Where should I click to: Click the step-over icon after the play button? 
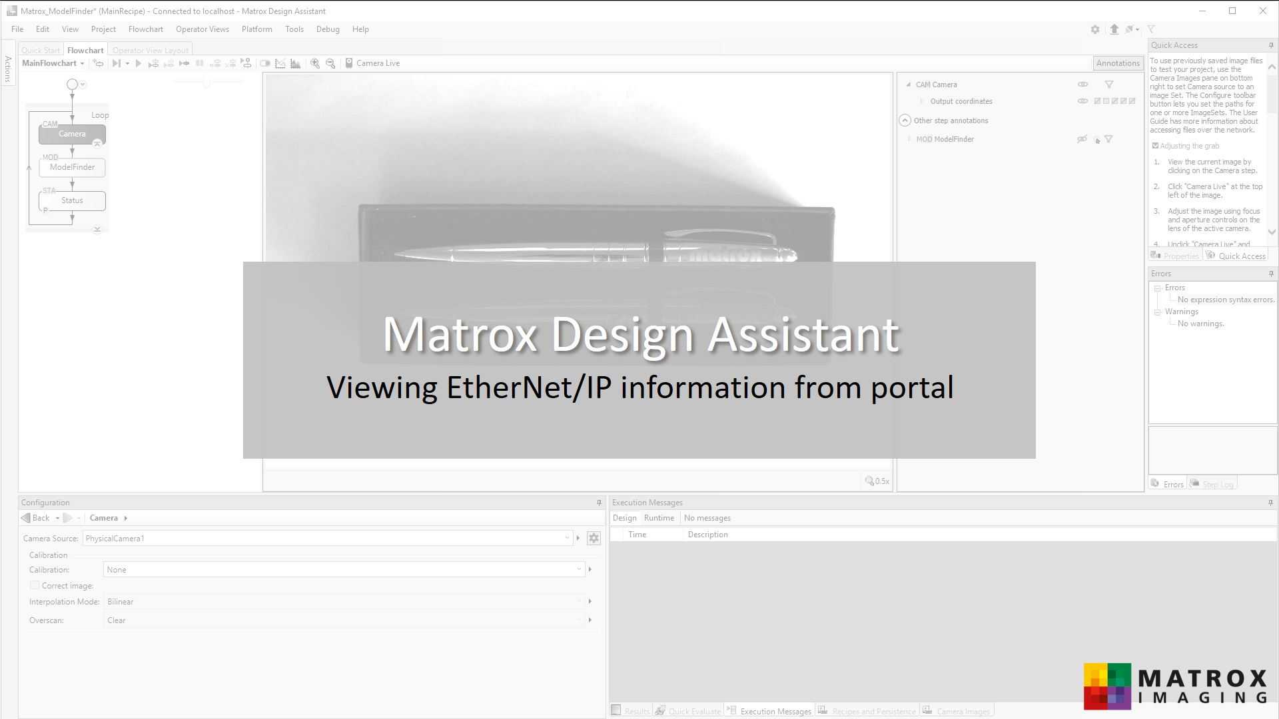click(153, 63)
